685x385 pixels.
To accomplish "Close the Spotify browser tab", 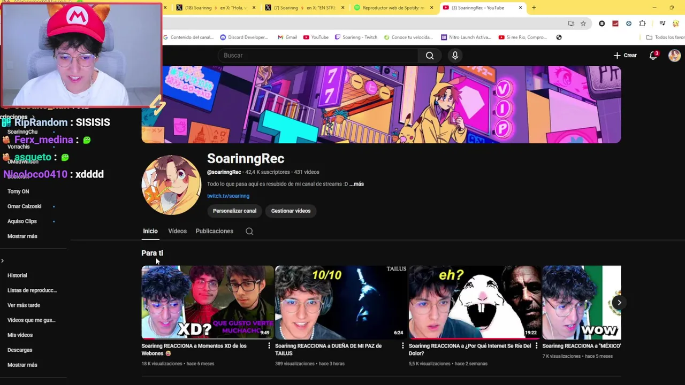I will (431, 7).
